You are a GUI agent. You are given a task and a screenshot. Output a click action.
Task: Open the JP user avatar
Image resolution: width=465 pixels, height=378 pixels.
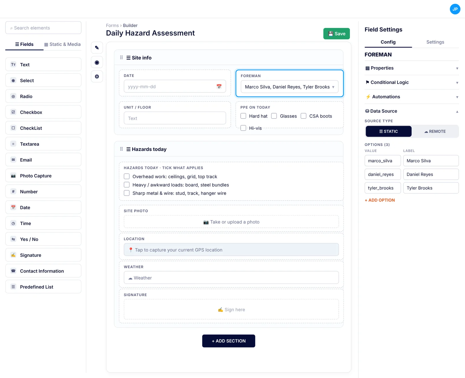click(455, 9)
